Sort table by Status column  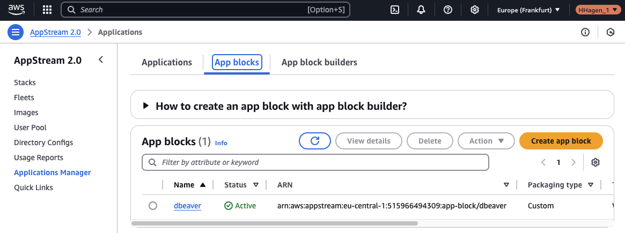coord(256,185)
